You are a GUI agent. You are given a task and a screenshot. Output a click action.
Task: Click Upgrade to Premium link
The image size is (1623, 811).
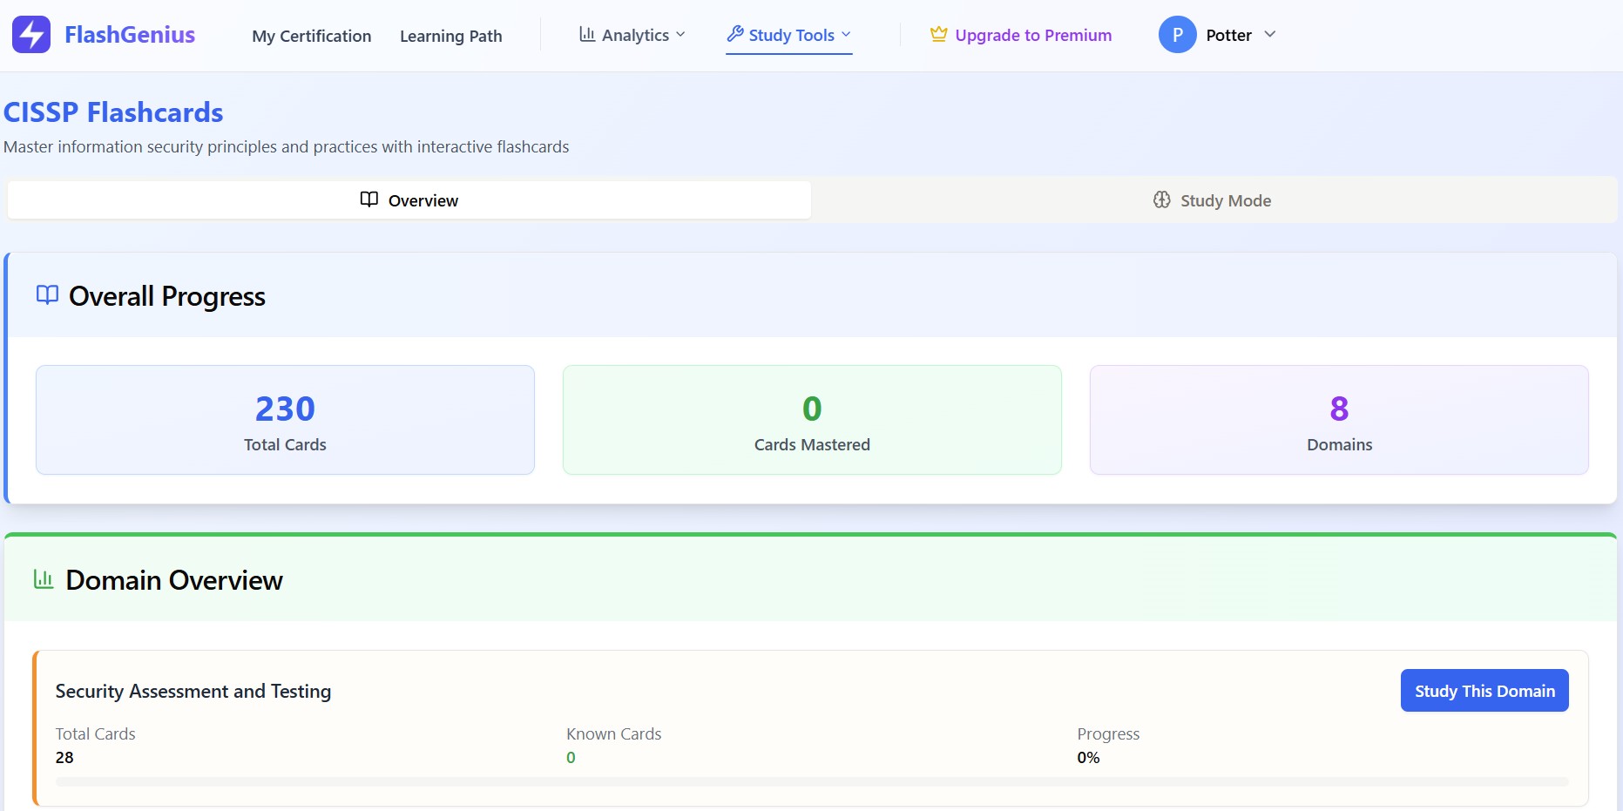(x=1021, y=35)
